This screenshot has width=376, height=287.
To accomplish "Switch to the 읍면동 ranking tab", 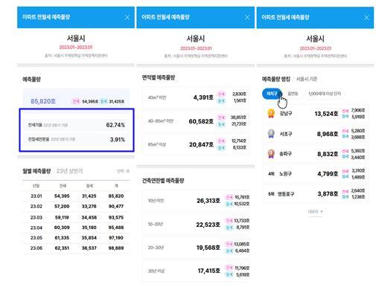I will pos(293,94).
